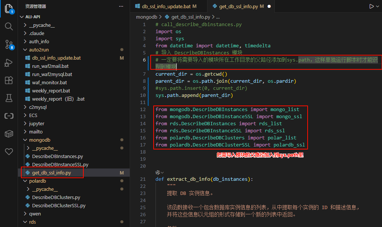Open the Extensions view
Image resolution: width=382 pixels, height=227 pixels.
coord(9,80)
